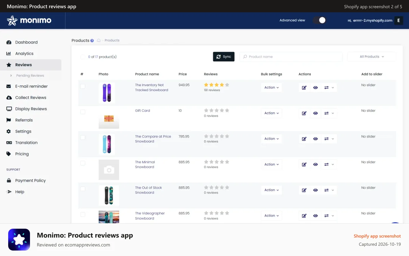Open the All Products filter dropdown

tap(372, 57)
